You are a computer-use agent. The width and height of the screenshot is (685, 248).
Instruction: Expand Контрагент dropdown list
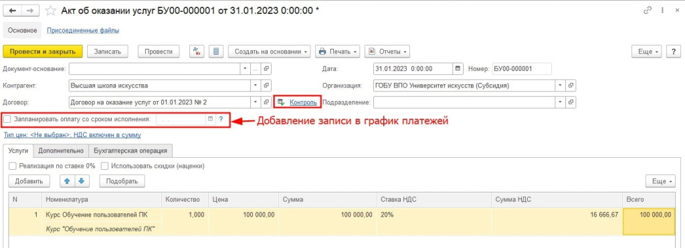(256, 86)
